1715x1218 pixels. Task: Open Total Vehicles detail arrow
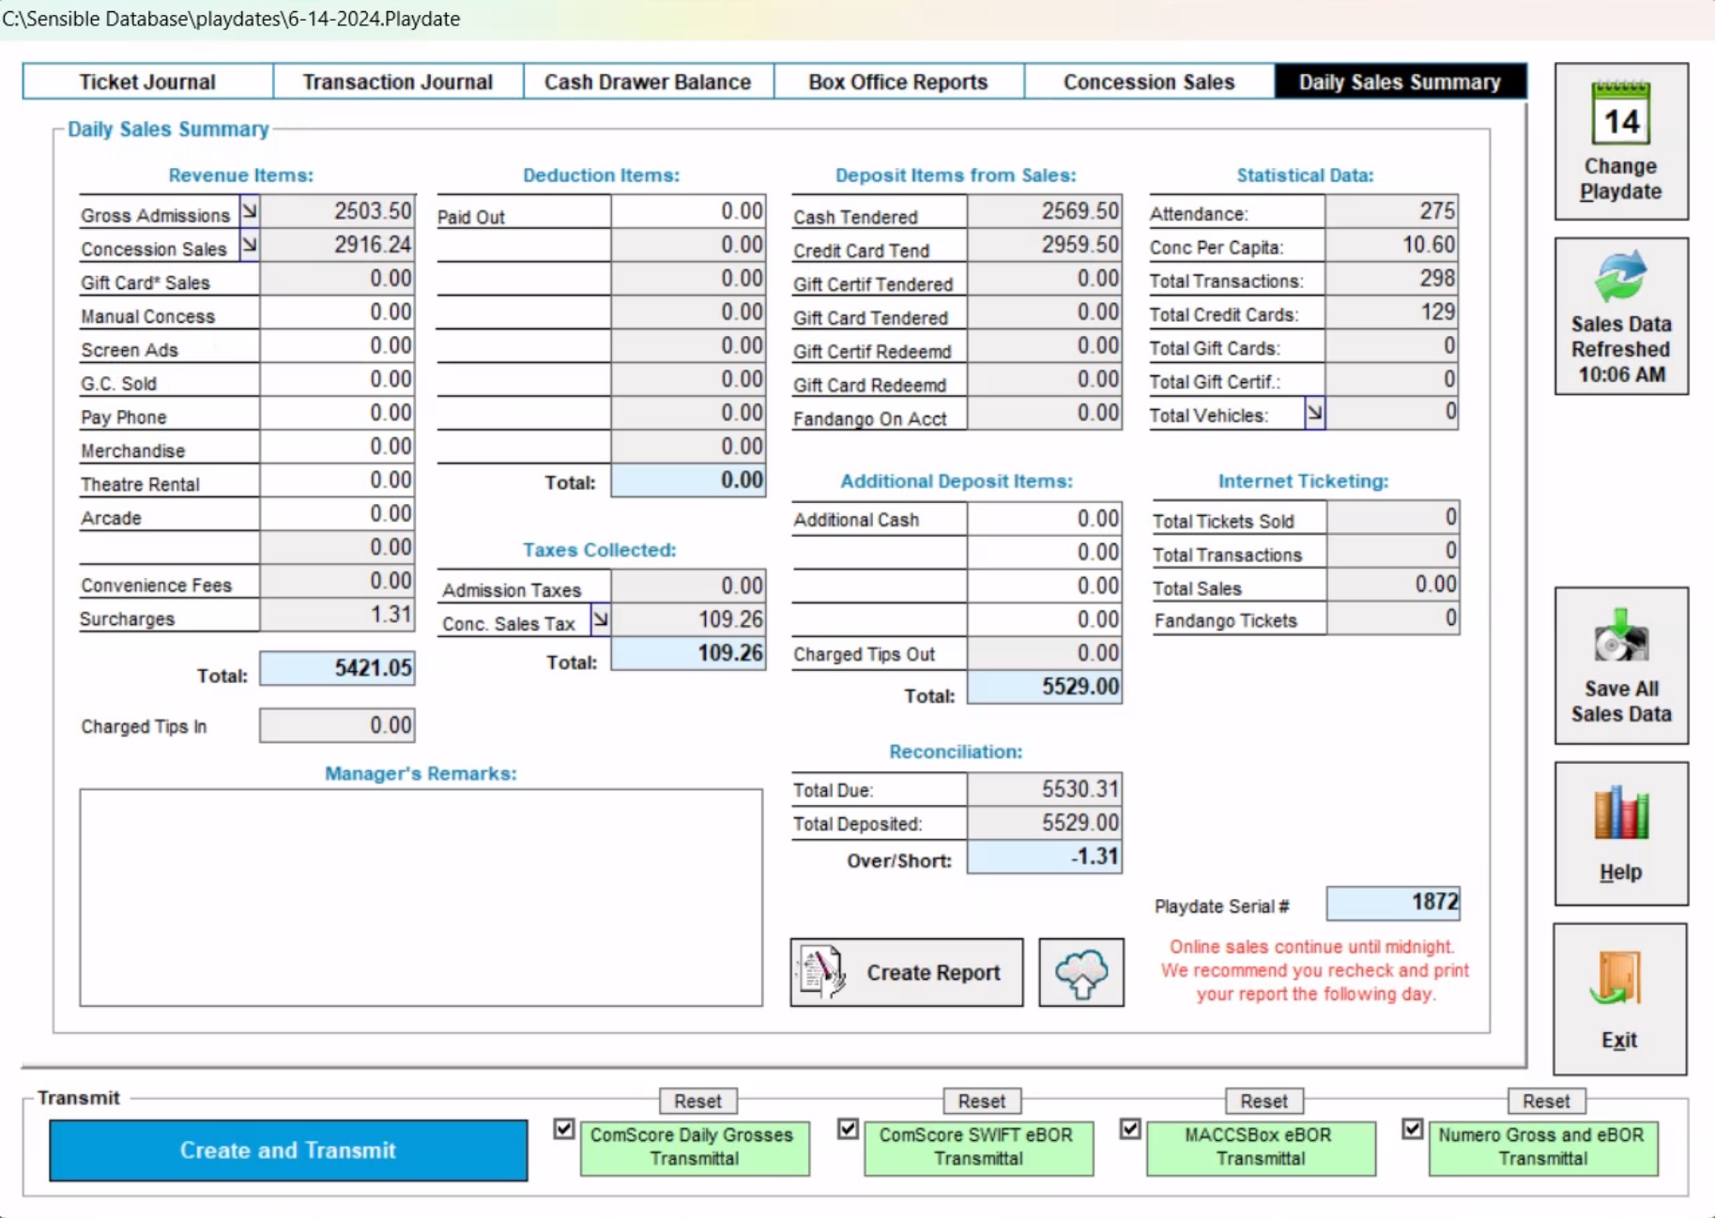(1314, 413)
